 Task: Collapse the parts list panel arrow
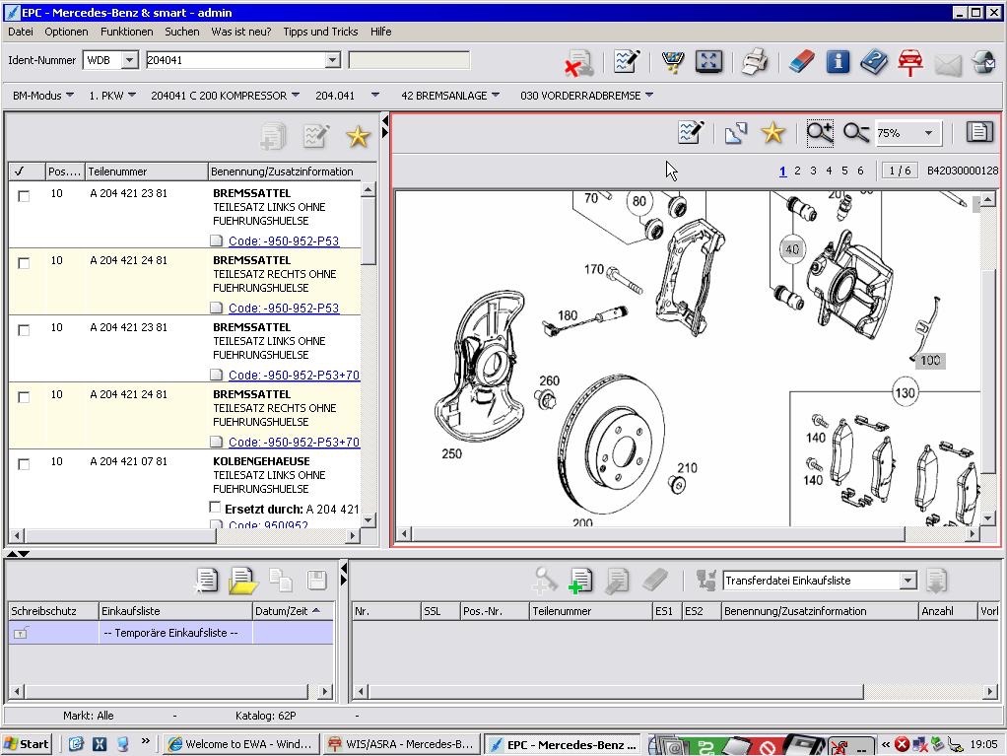pos(384,120)
